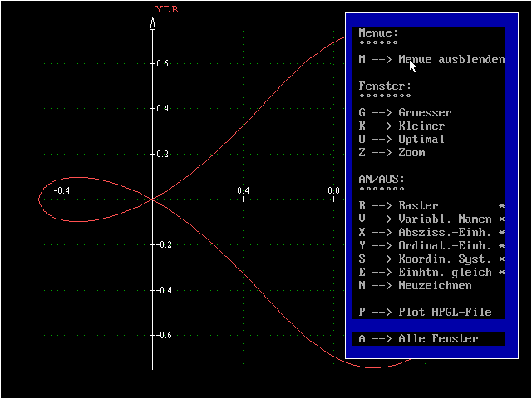Click the curve's origin crossing point
This screenshot has width=532, height=399.
(152, 199)
